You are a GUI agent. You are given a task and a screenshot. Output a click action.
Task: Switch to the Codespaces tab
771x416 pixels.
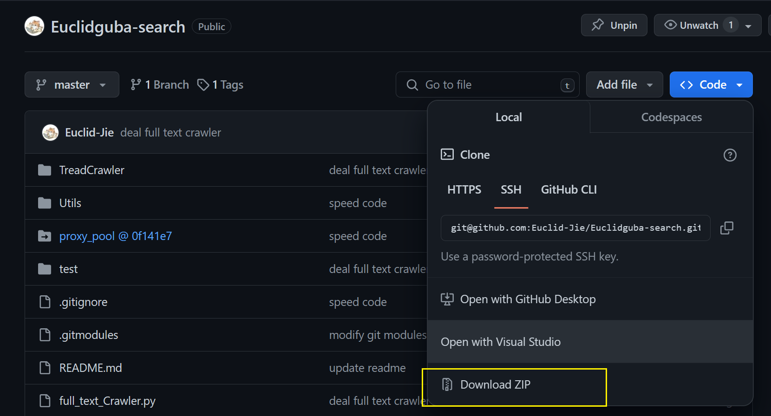(671, 117)
